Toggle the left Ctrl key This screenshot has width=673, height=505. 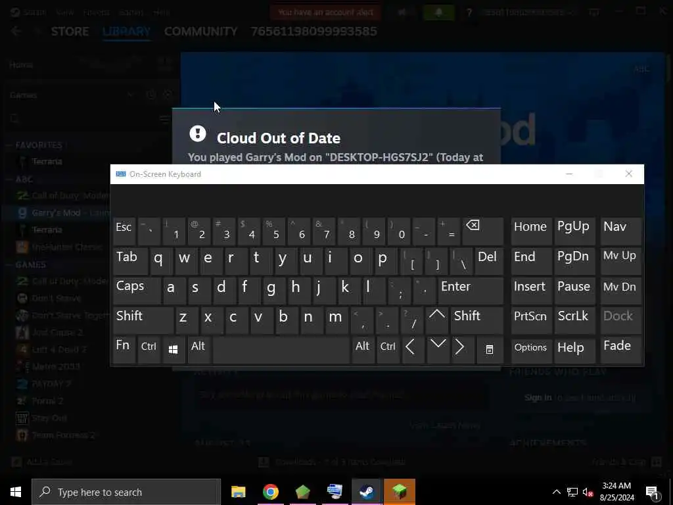(x=149, y=350)
